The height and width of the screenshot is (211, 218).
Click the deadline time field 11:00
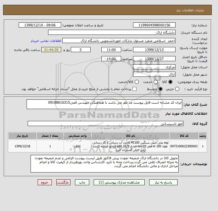[111, 50]
